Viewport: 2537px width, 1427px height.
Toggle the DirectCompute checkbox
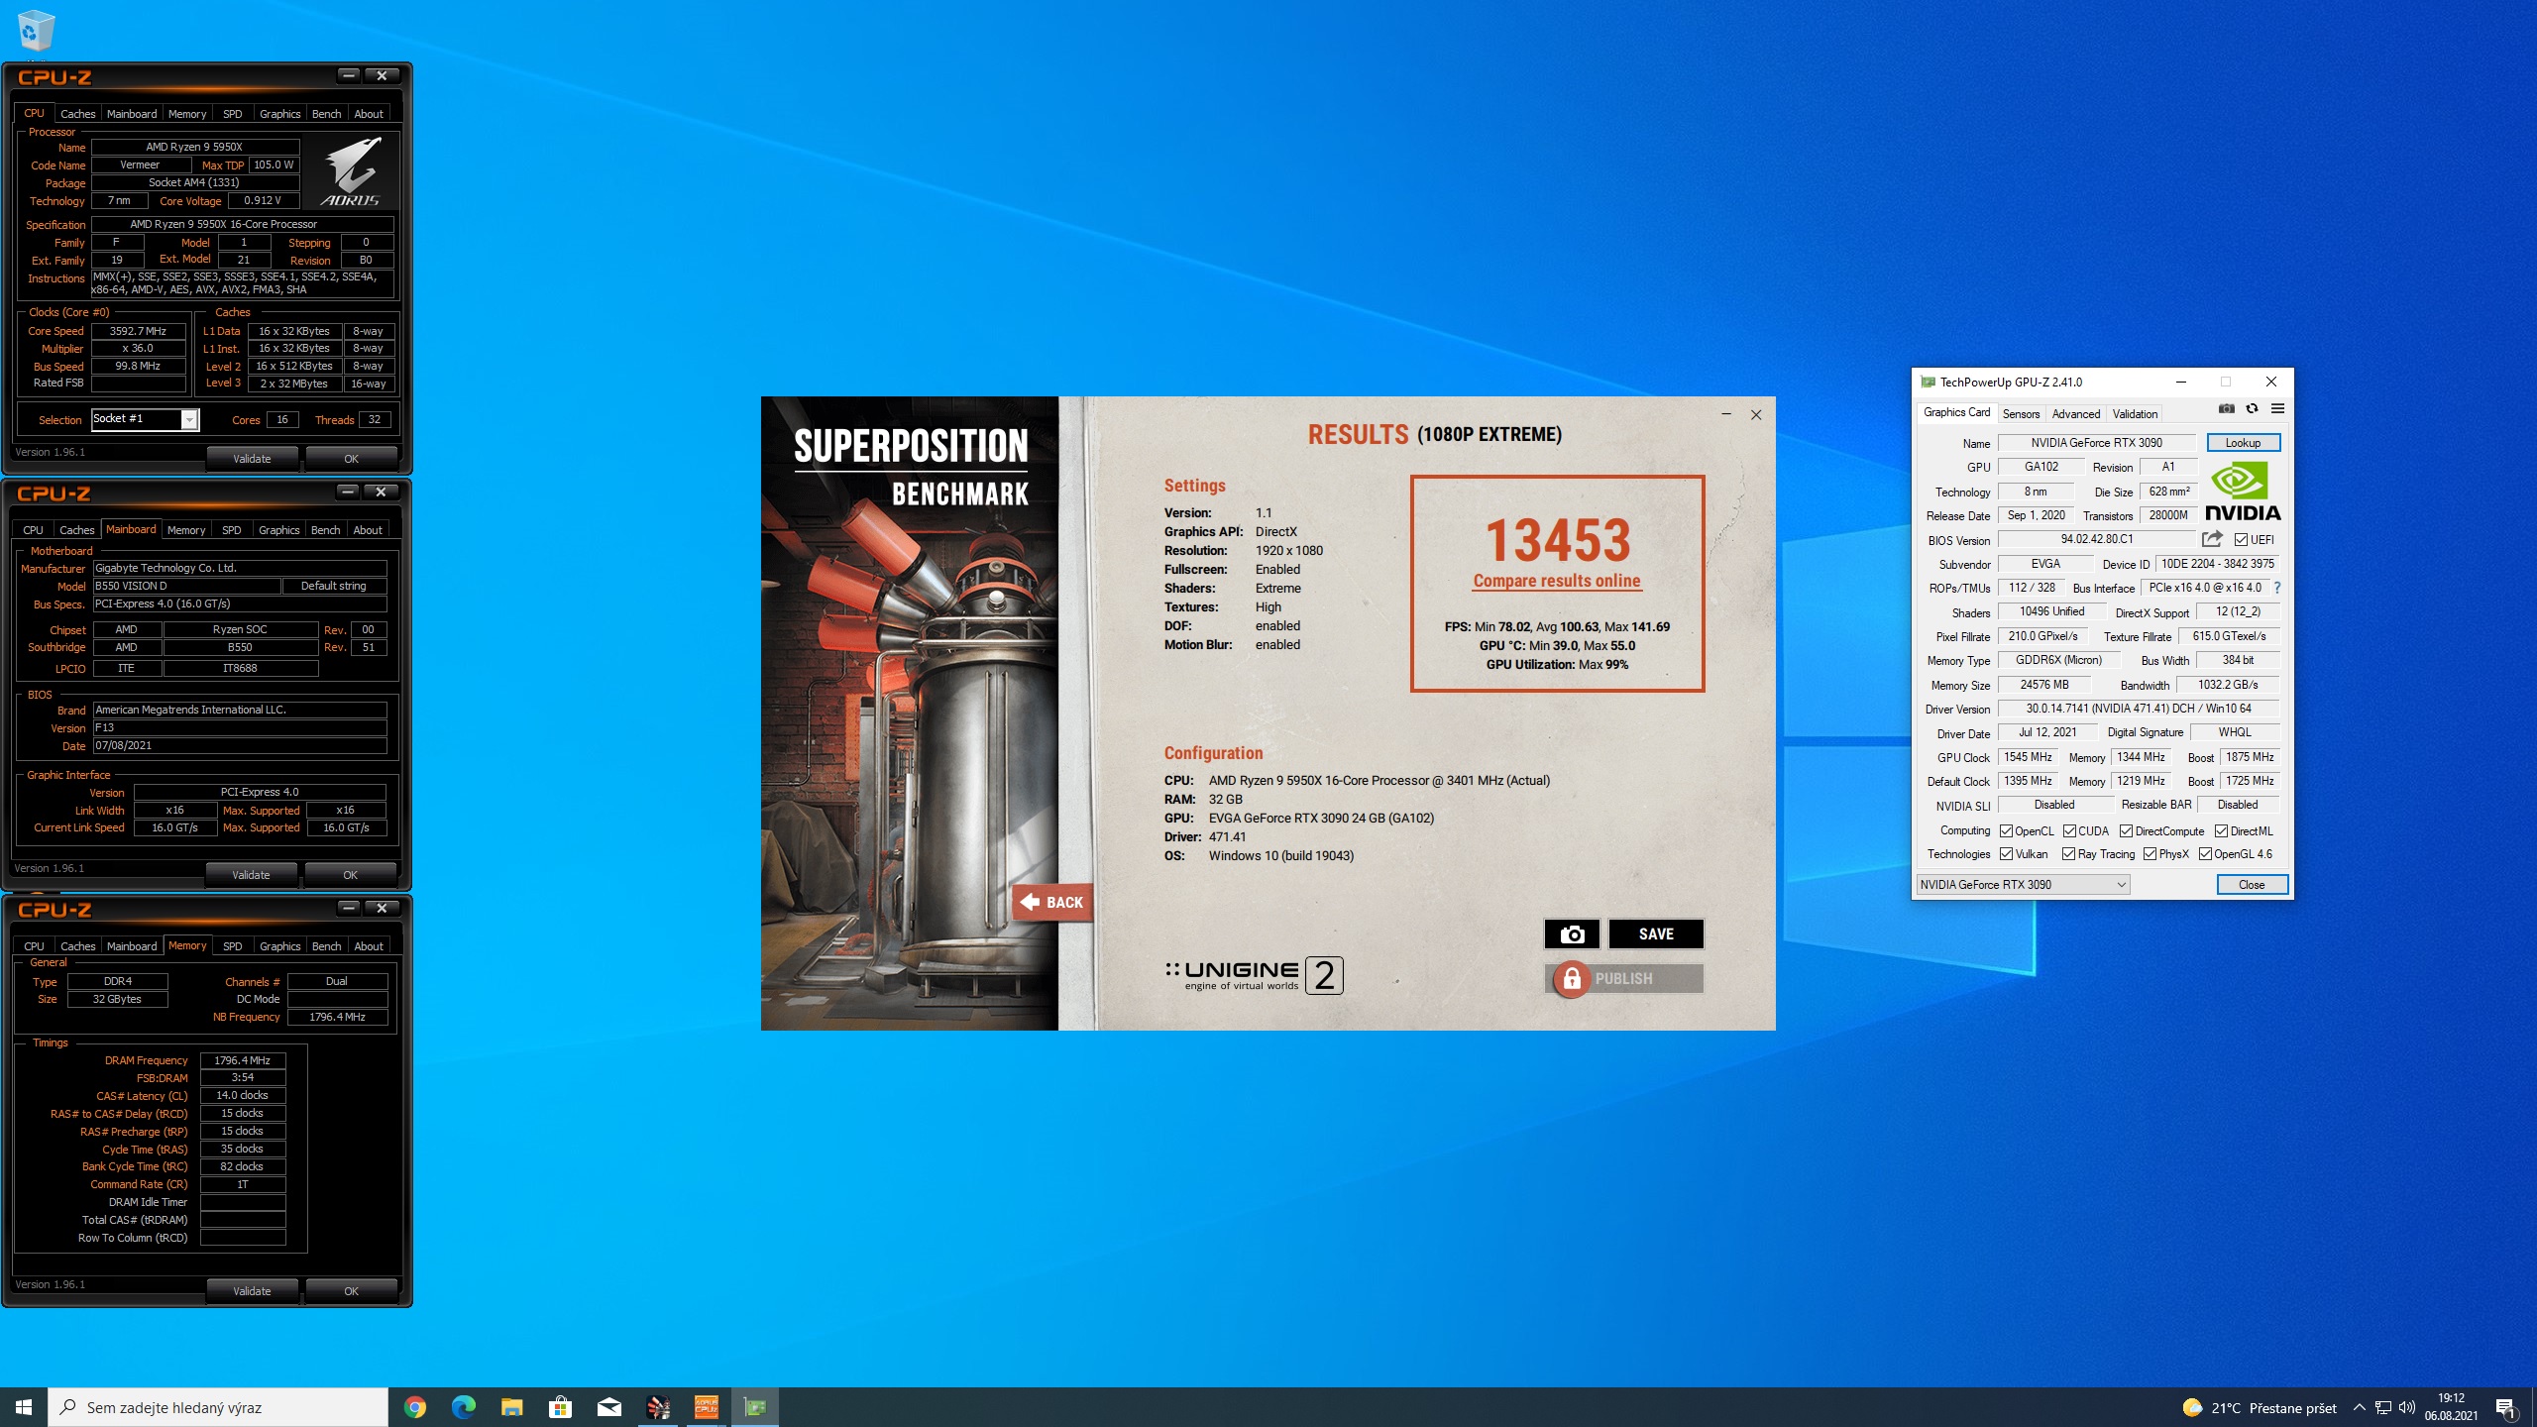(2126, 830)
